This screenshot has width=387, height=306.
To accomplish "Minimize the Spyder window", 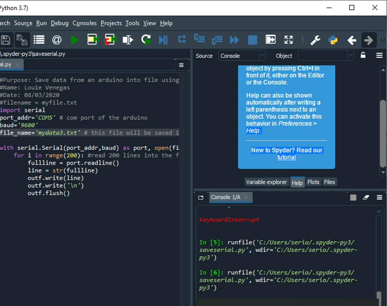I will click(329, 8).
